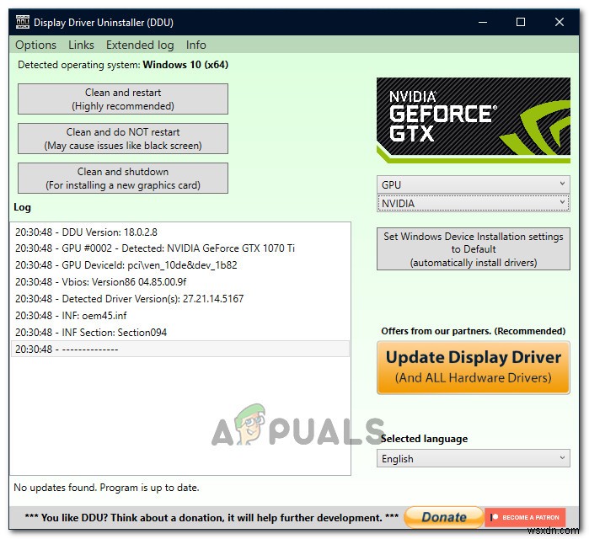This screenshot has width=589, height=539.
Task: Click Clean and restart button
Action: coord(123,99)
